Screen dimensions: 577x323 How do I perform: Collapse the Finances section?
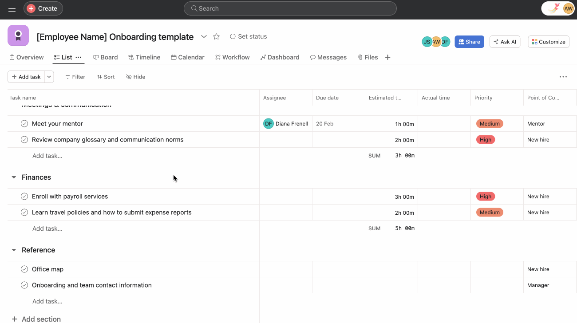click(14, 177)
